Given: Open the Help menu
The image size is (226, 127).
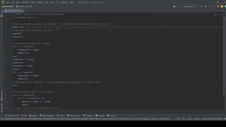Looking at the screenshot, I should 72,2.
